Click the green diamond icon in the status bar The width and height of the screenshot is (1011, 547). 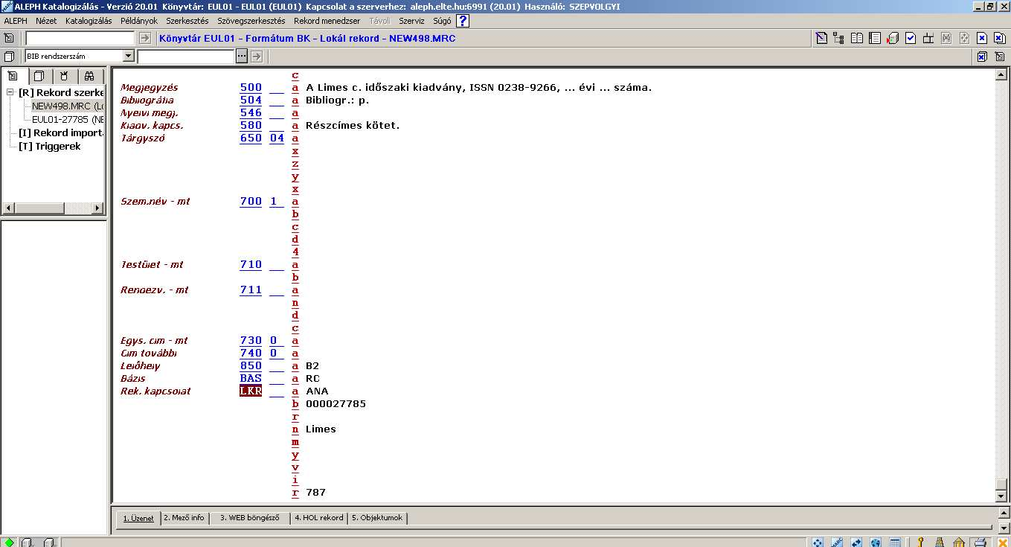[9, 542]
